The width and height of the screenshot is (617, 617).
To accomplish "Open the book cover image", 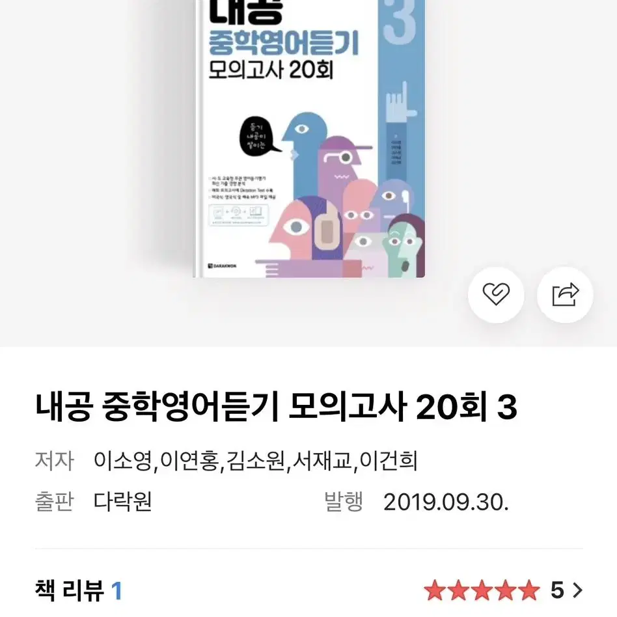I will click(309, 139).
